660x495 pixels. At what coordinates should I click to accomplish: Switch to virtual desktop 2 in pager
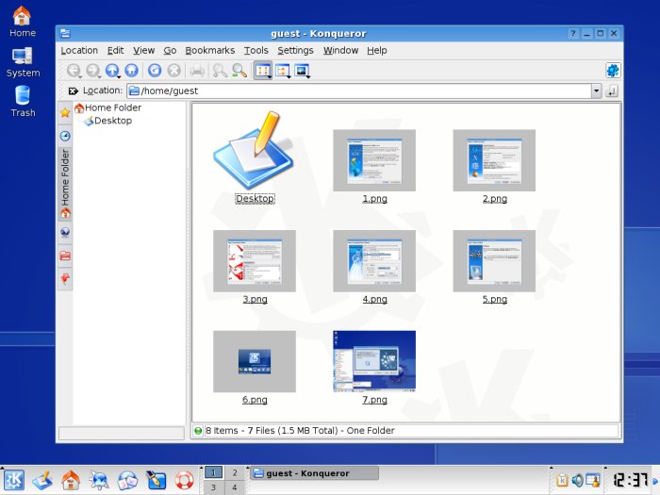coord(234,472)
